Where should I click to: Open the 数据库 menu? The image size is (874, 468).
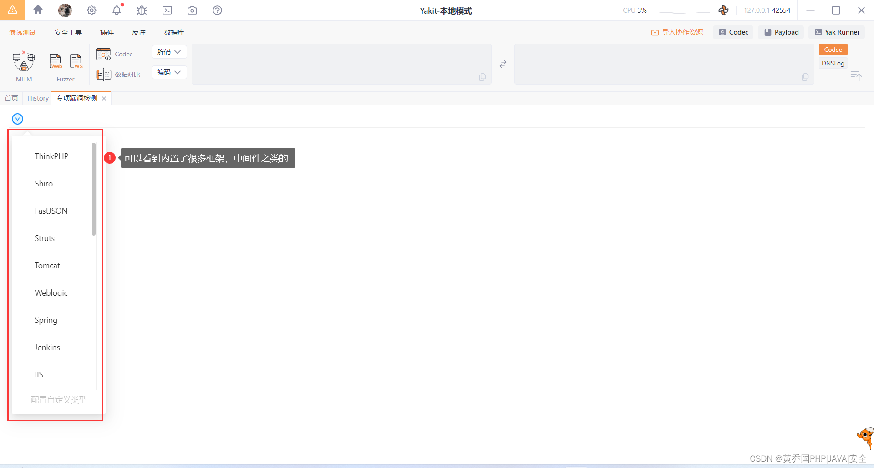tap(174, 32)
